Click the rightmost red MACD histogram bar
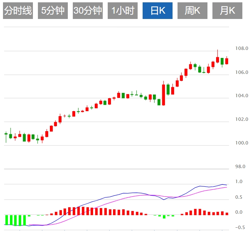 227,213
